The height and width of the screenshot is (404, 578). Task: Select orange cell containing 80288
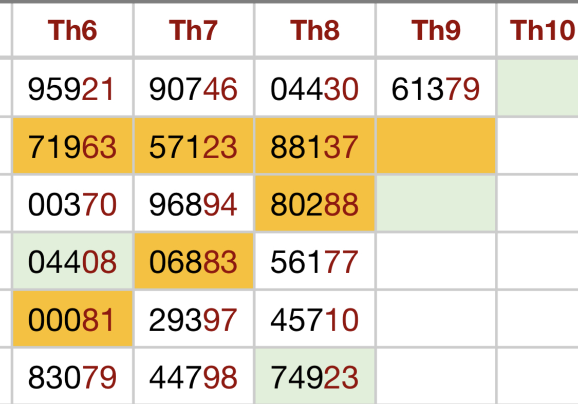point(315,204)
